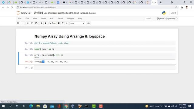Open Microsoft Edge from the taskbar

pyautogui.click(x=31, y=106)
